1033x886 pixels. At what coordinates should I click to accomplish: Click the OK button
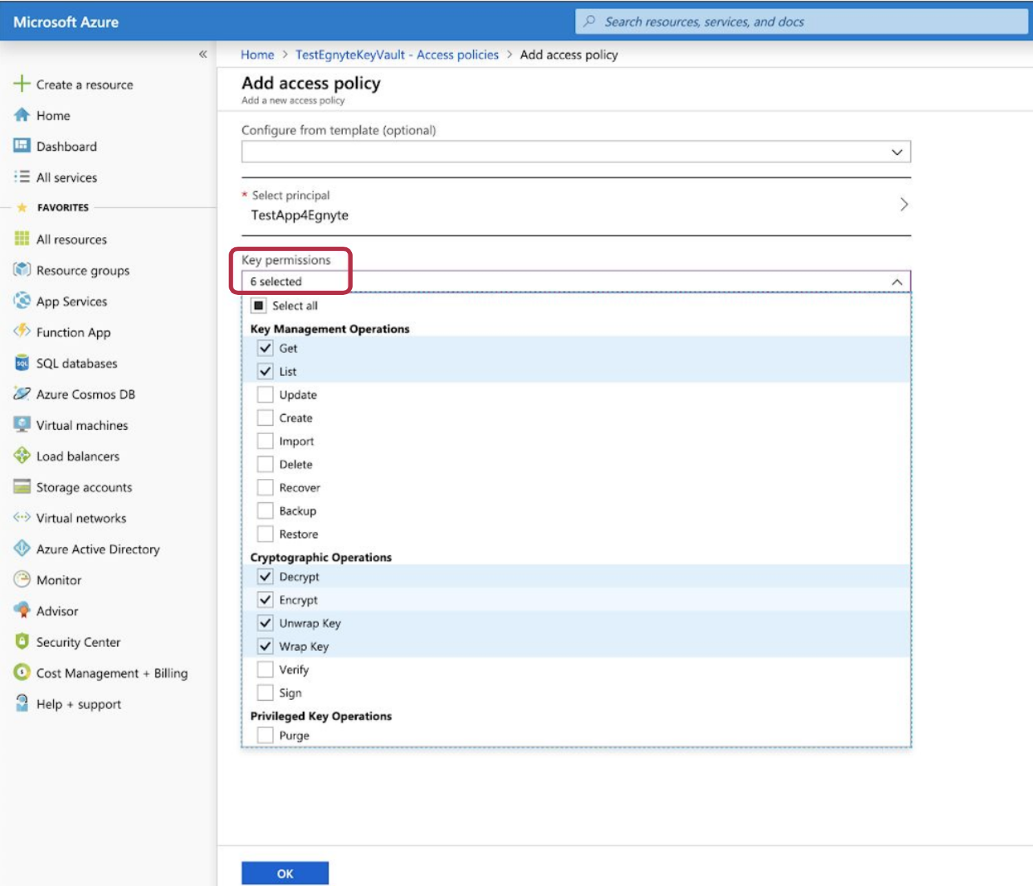(x=285, y=873)
